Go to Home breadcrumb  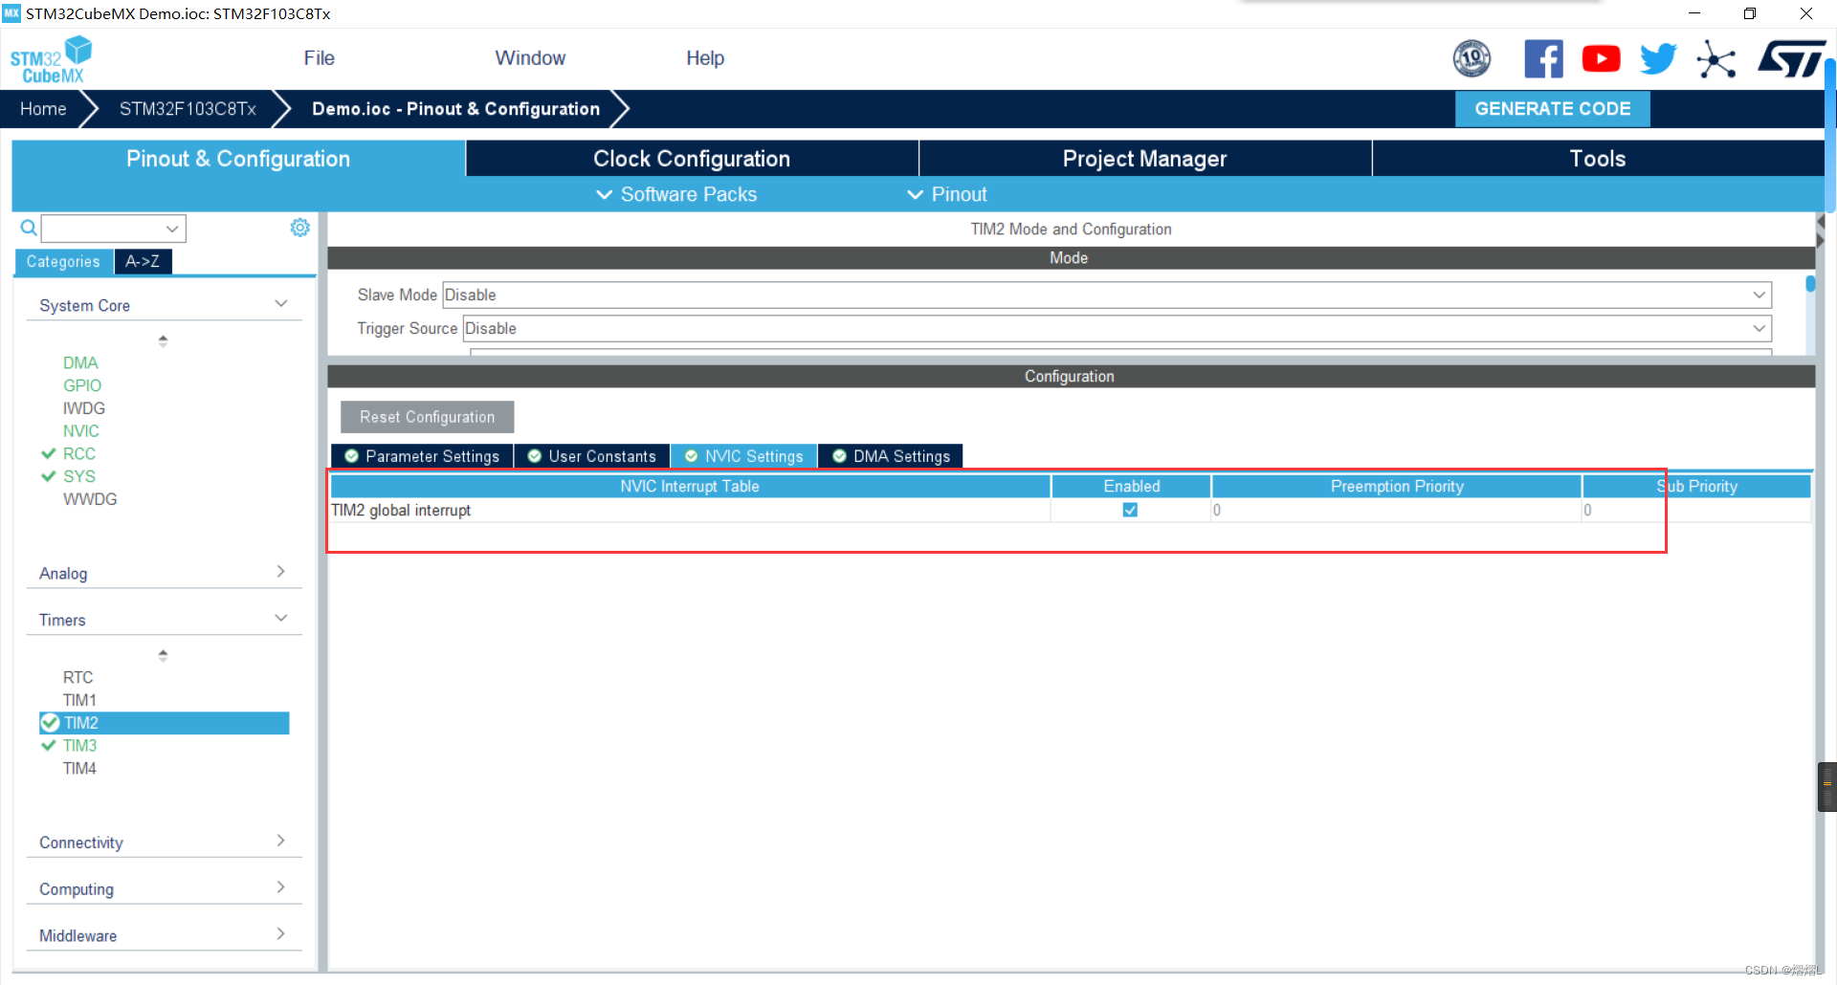pyautogui.click(x=43, y=109)
